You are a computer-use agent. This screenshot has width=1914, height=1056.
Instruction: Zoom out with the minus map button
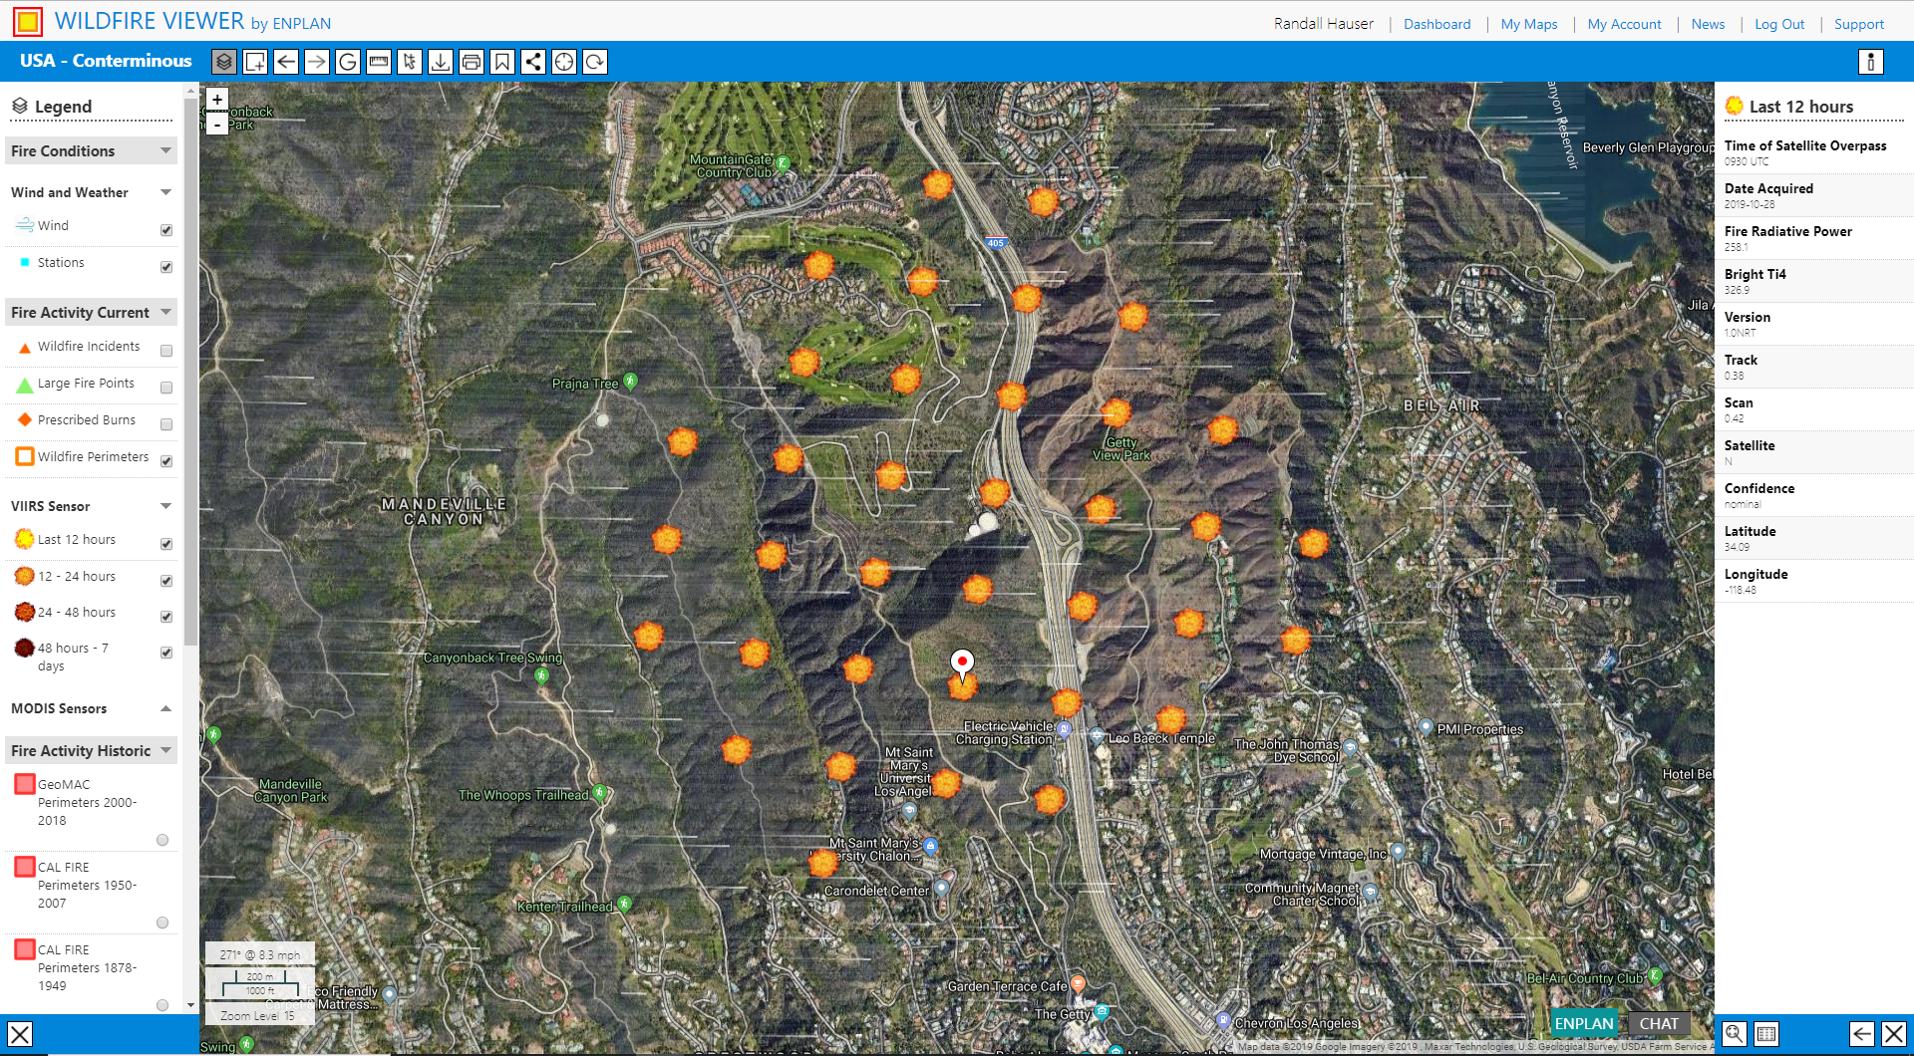tap(217, 125)
